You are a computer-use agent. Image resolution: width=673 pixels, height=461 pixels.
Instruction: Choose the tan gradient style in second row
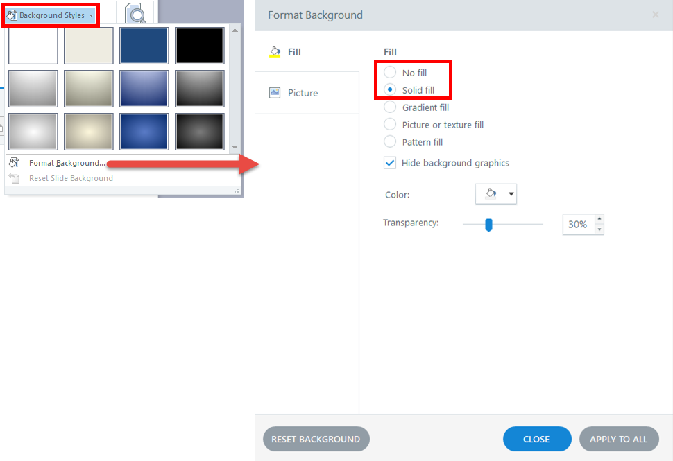coord(88,89)
